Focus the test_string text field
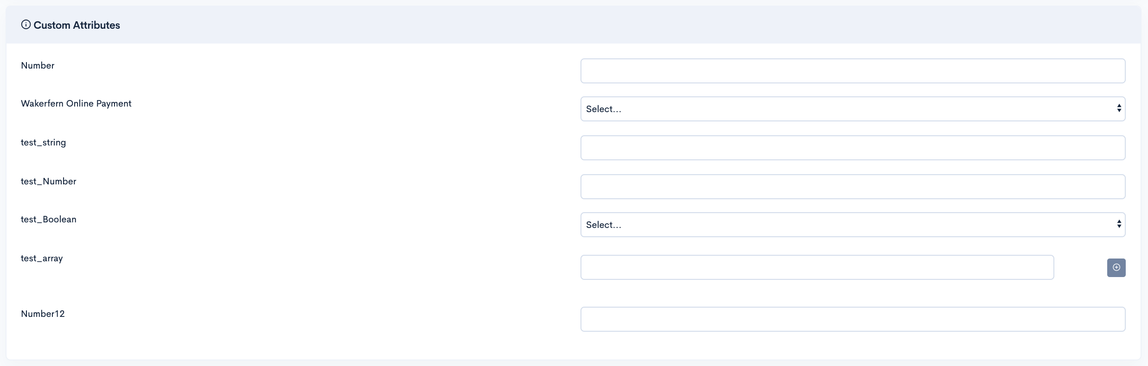 853,148
